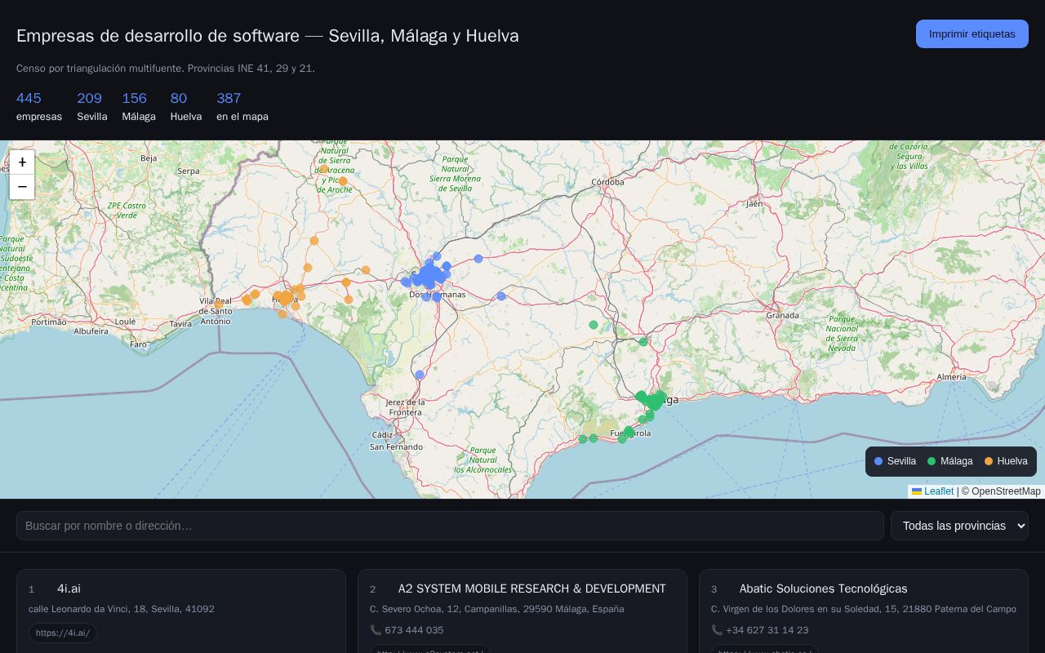
Task: Click the 209 Sevilla counter
Action: pyautogui.click(x=92, y=107)
